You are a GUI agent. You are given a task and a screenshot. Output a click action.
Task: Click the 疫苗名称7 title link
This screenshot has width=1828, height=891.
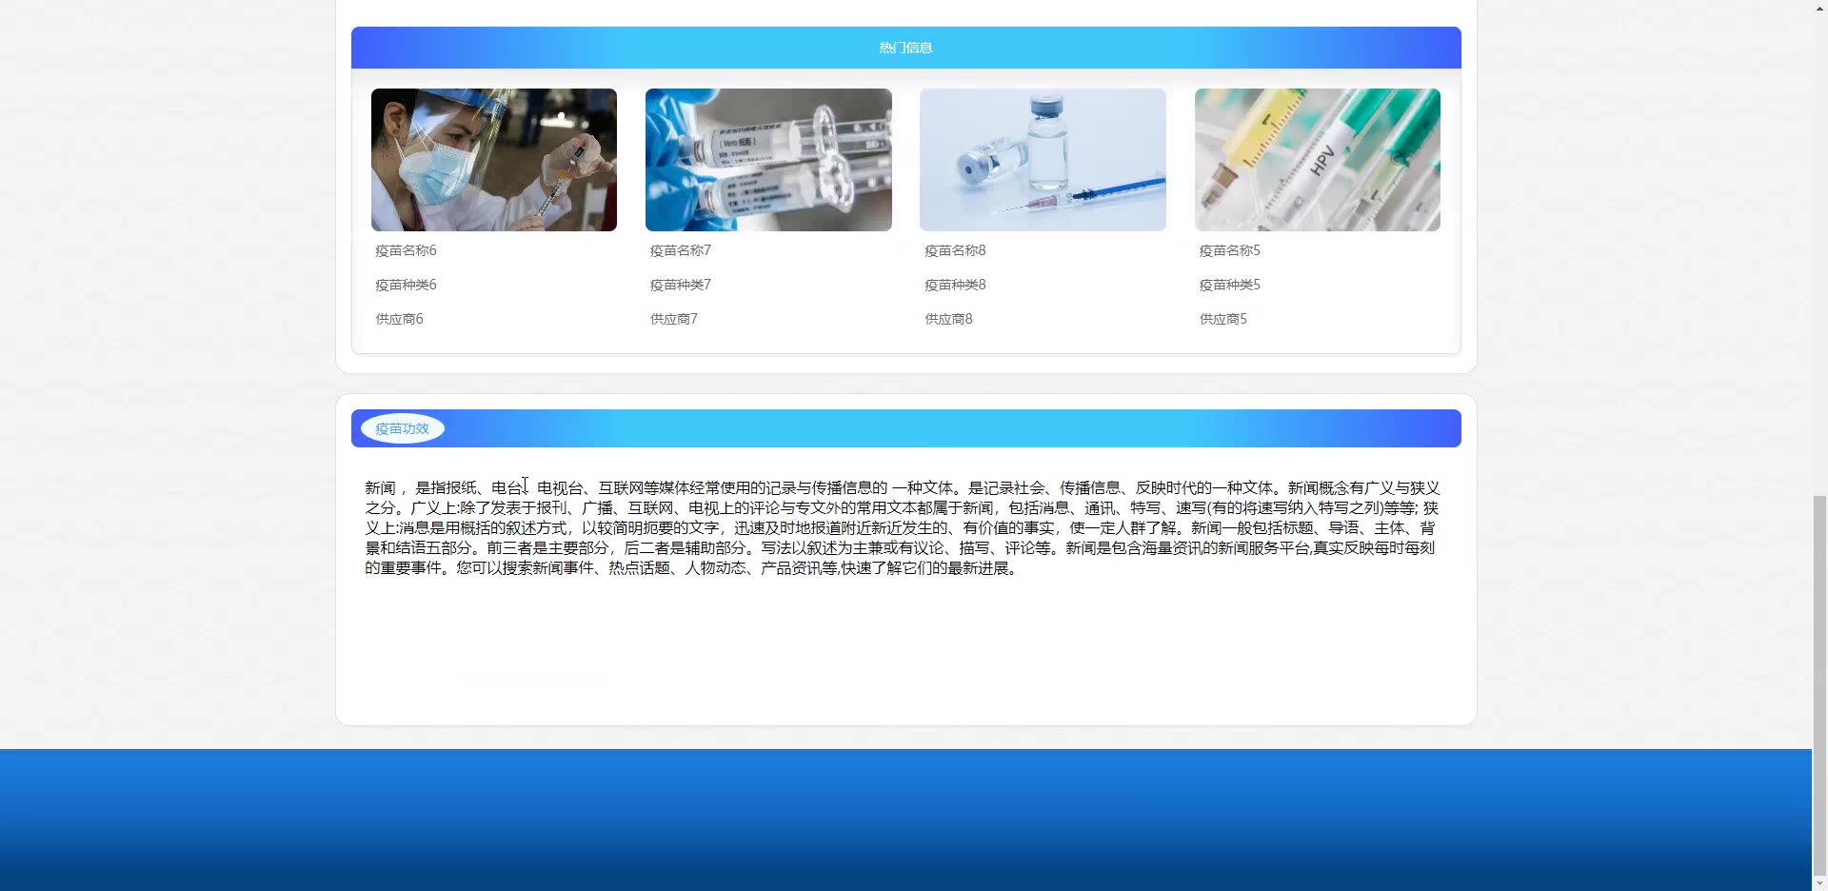pos(681,250)
